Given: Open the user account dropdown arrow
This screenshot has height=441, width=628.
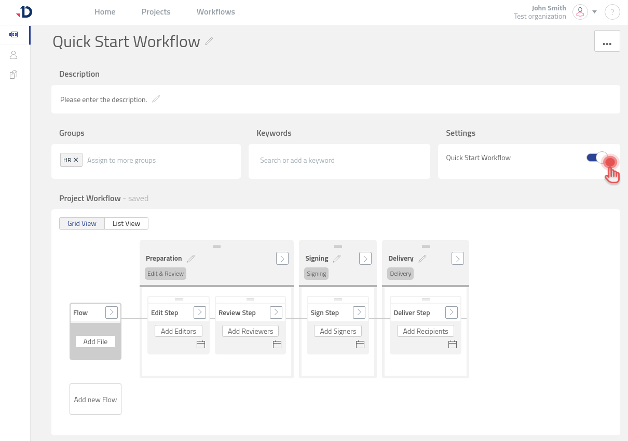Looking at the screenshot, I should 595,12.
